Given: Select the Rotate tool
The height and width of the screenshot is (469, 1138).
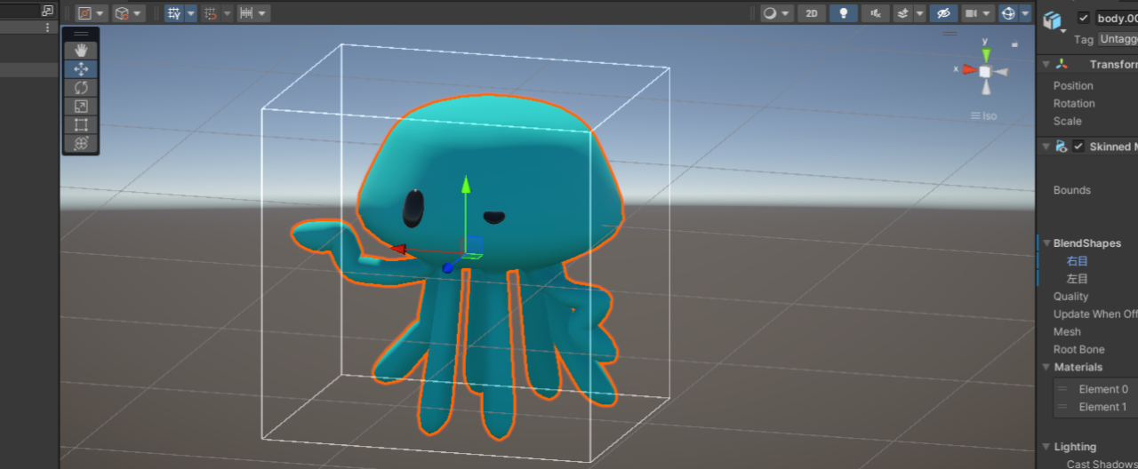Looking at the screenshot, I should [81, 88].
